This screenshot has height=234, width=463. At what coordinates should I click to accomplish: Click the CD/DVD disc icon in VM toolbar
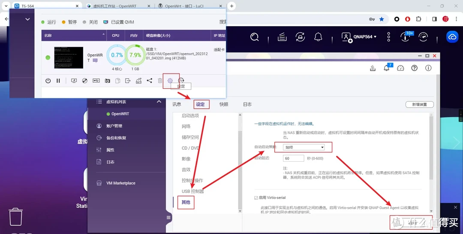tap(85, 81)
